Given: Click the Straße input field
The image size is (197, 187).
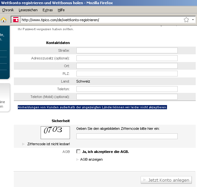Looking at the screenshot, I should 127,50.
